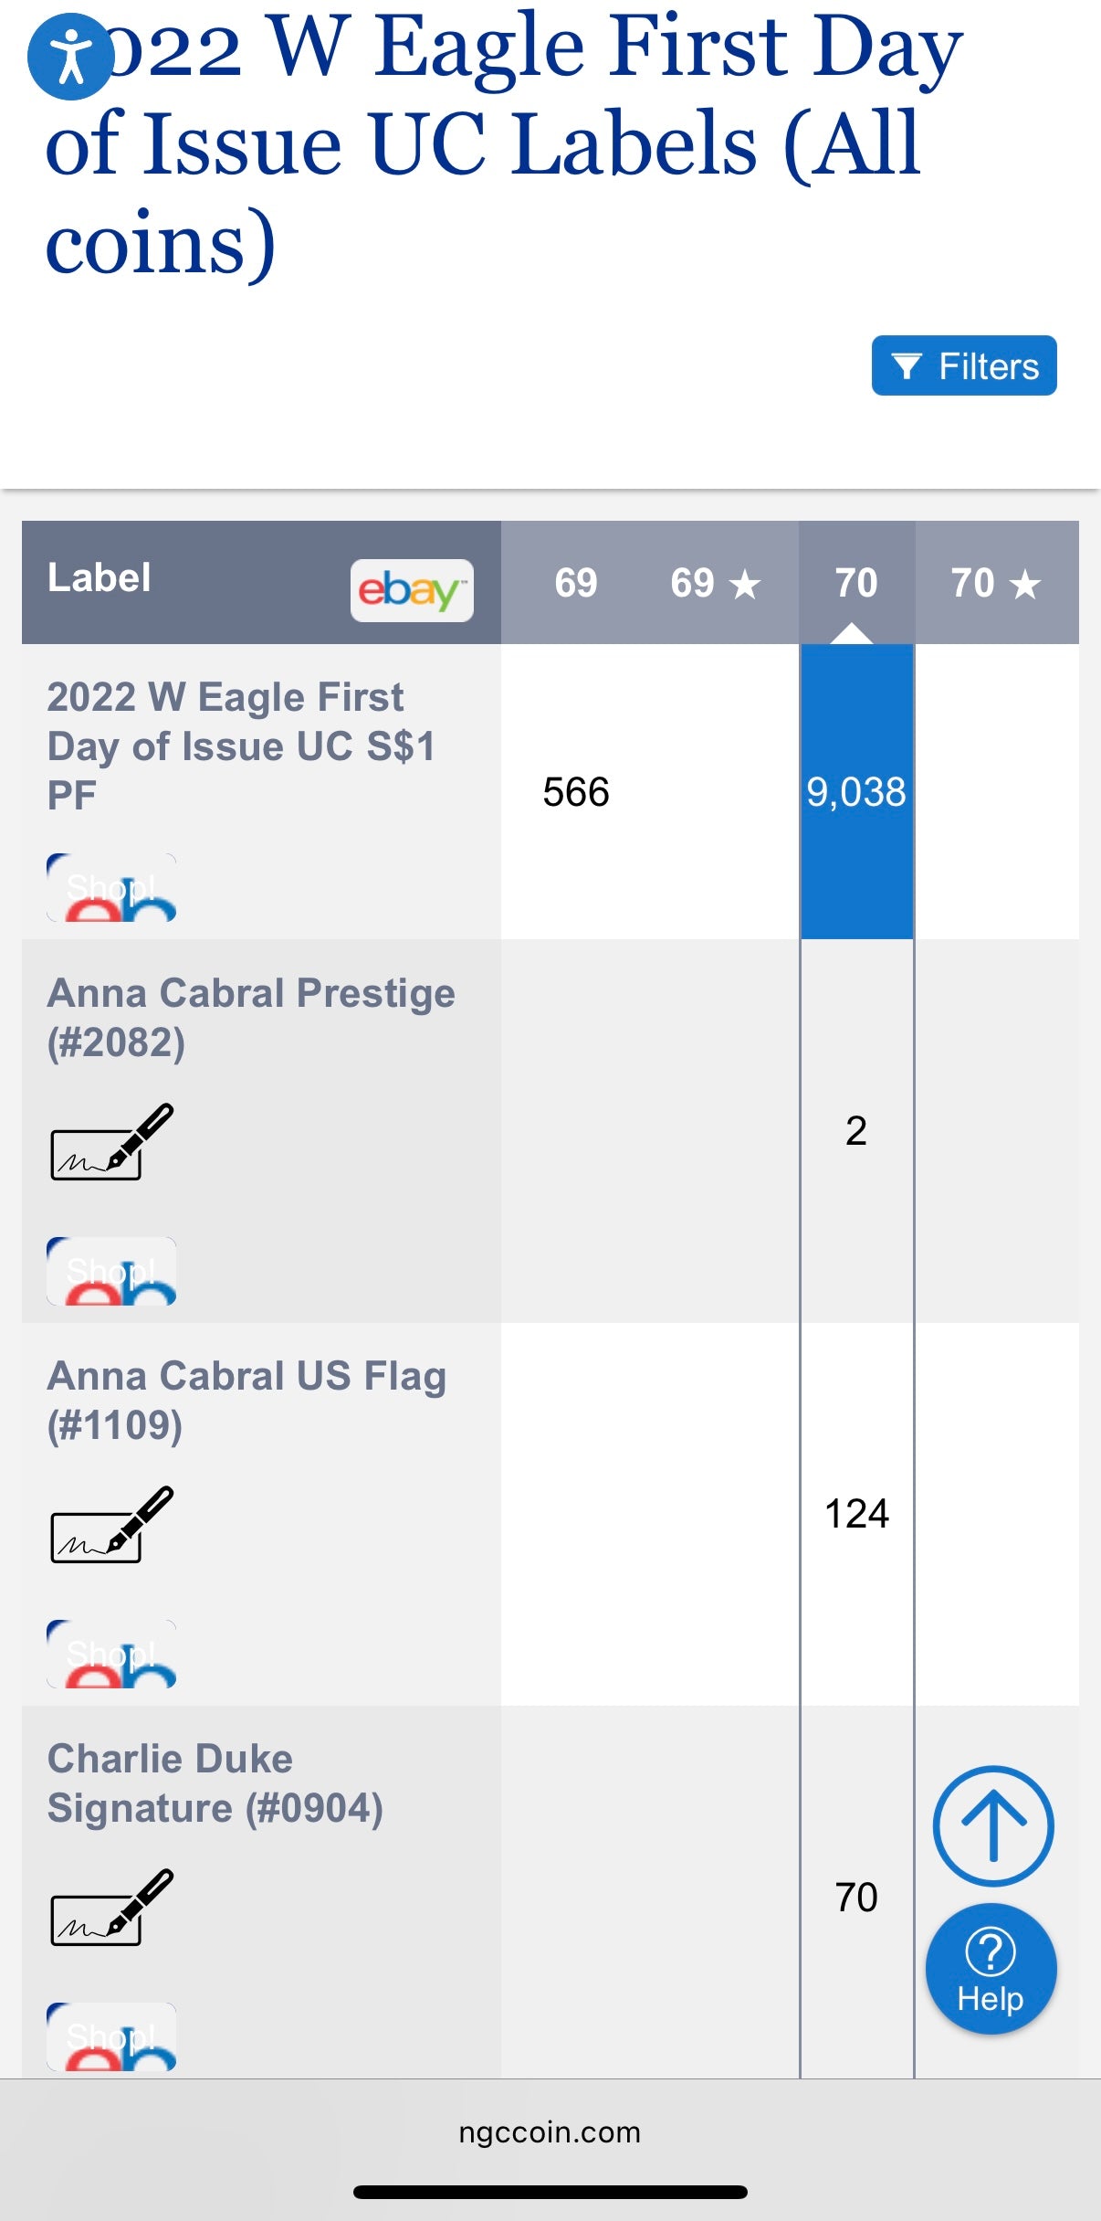Open the Anna Cabral Prestige (#2082) label
Screen dimensions: 1101x2221
(251, 1017)
